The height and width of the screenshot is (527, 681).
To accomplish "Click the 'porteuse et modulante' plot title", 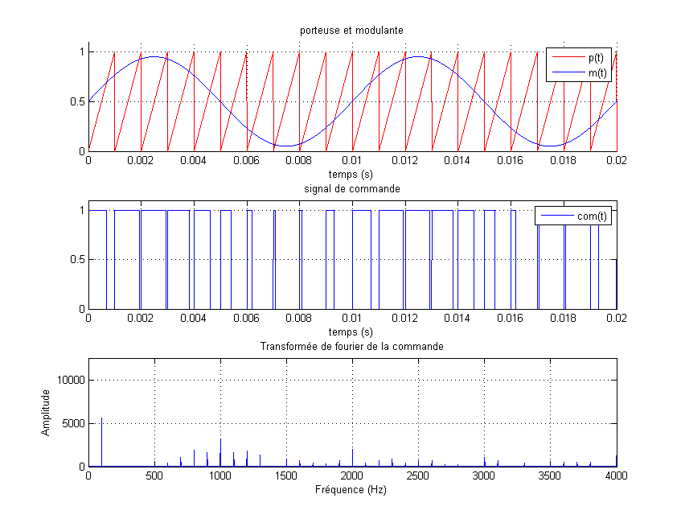I will click(x=353, y=30).
